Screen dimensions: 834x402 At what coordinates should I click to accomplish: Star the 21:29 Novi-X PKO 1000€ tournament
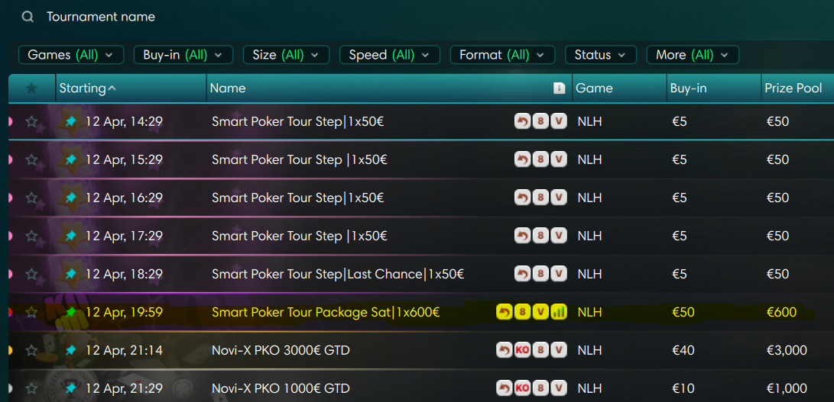31,388
